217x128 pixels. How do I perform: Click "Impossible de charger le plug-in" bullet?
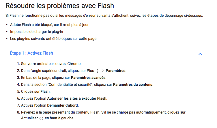[x=36, y=31]
